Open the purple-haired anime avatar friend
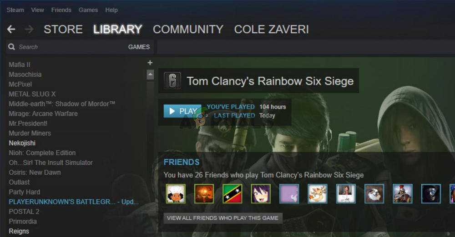Viewport: 455px width, 237px height. click(x=261, y=193)
